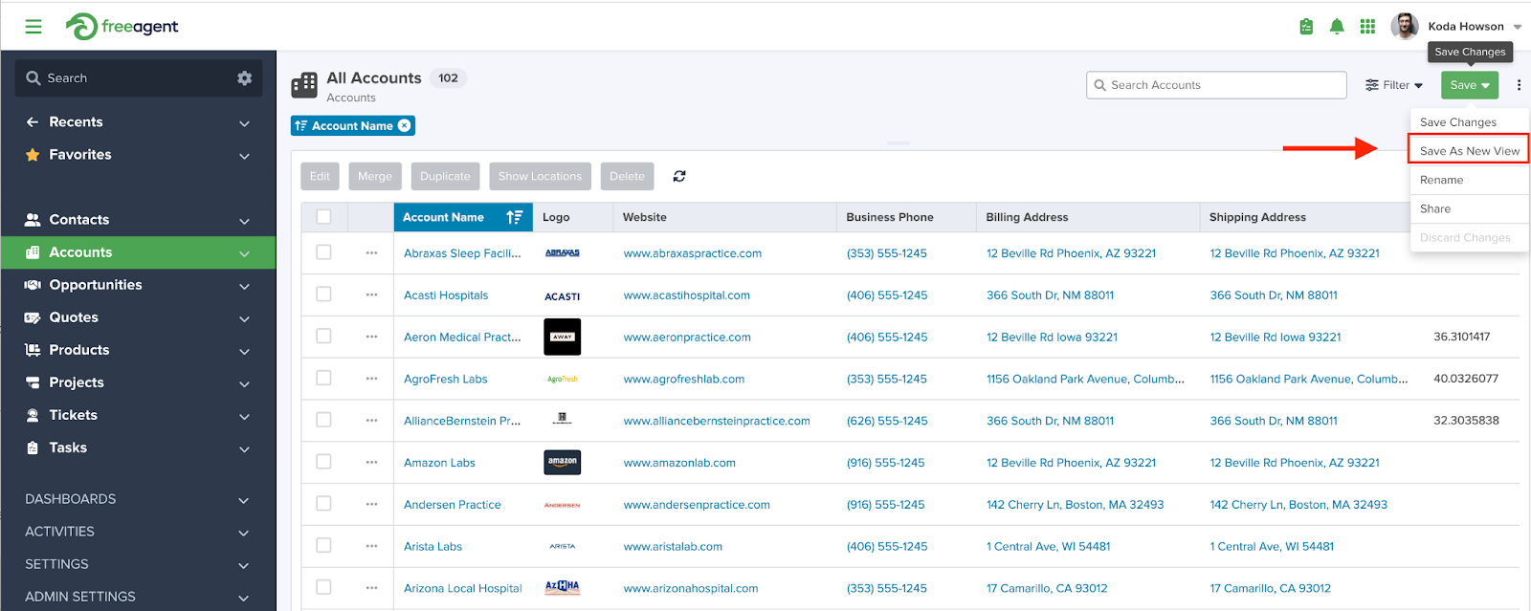Expand the Projects chevron

pyautogui.click(x=244, y=383)
